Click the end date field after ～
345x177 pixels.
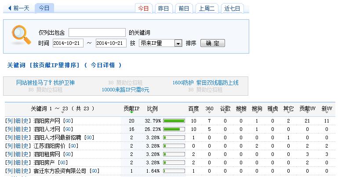(110, 43)
